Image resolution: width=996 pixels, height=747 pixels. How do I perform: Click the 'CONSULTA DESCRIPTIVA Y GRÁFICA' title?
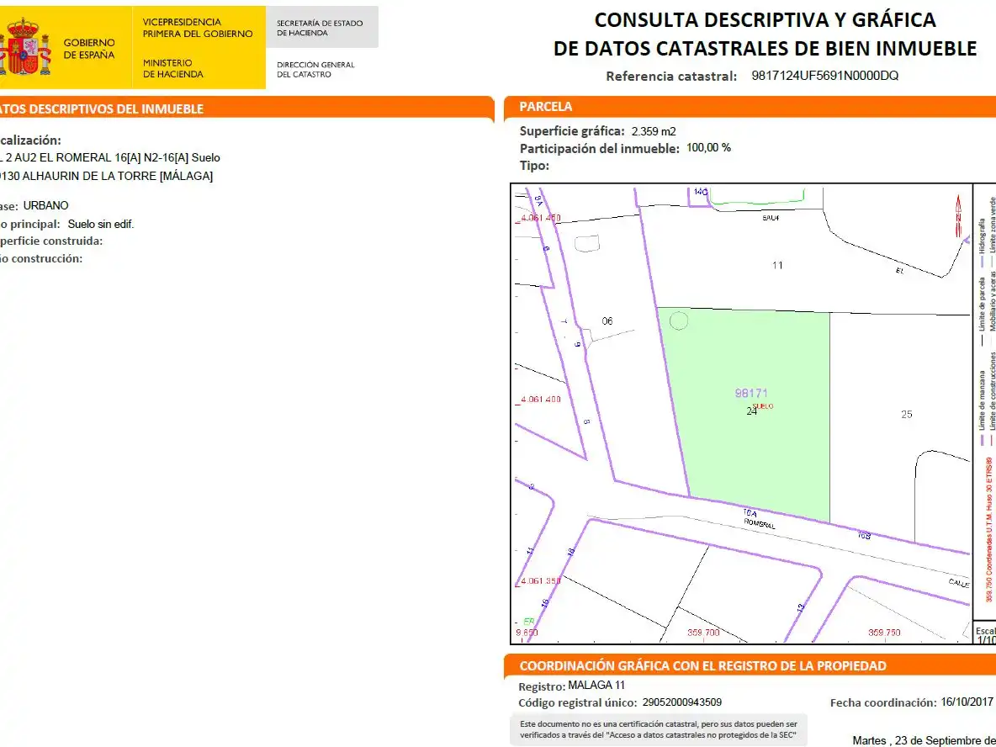coord(765,19)
